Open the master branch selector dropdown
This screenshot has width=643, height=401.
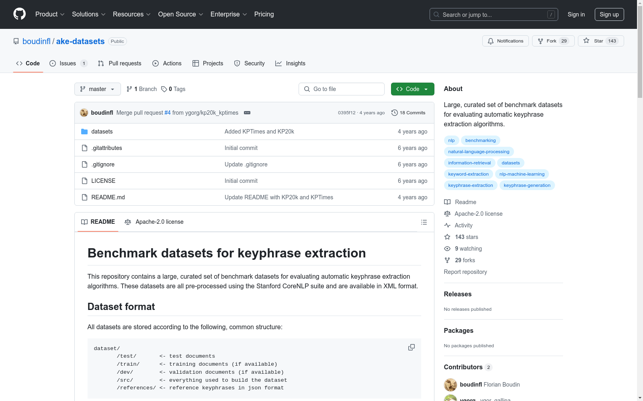(98, 89)
